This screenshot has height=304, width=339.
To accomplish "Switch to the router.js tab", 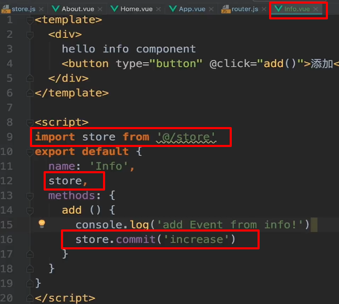I will pos(245,9).
